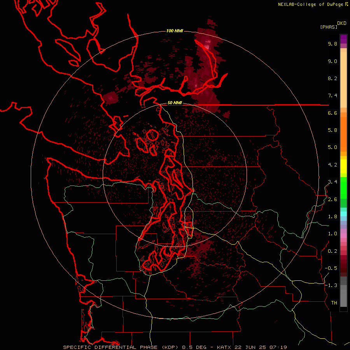This screenshot has width=350, height=350.
Task: Click the 9.0 value on the color scale
Action: pyautogui.click(x=332, y=61)
